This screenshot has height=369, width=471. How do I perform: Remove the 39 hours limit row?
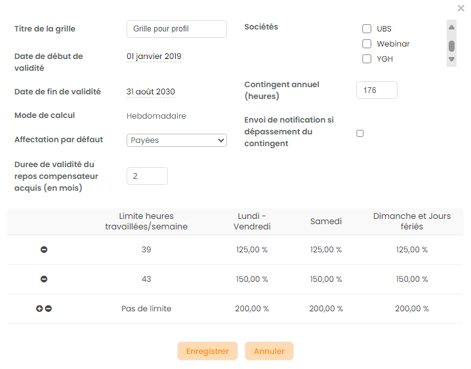point(44,250)
